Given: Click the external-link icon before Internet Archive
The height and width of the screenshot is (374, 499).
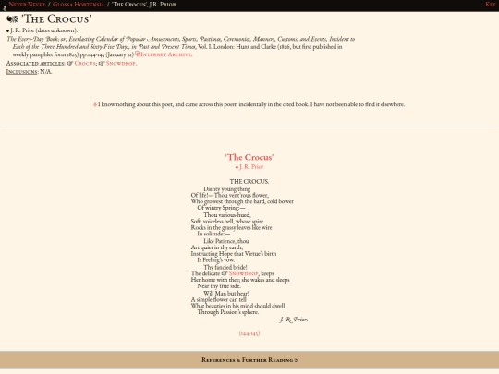Looking at the screenshot, I should point(138,54).
